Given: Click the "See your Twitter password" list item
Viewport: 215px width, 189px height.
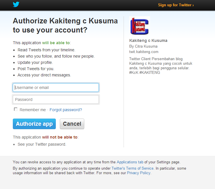Looking at the screenshot, I should 42,144.
